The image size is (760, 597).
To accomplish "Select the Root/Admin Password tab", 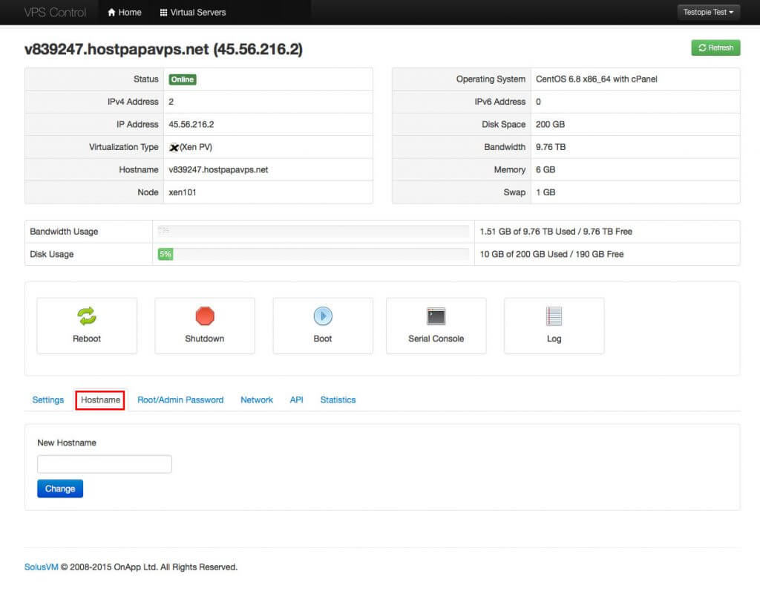I will pos(180,399).
